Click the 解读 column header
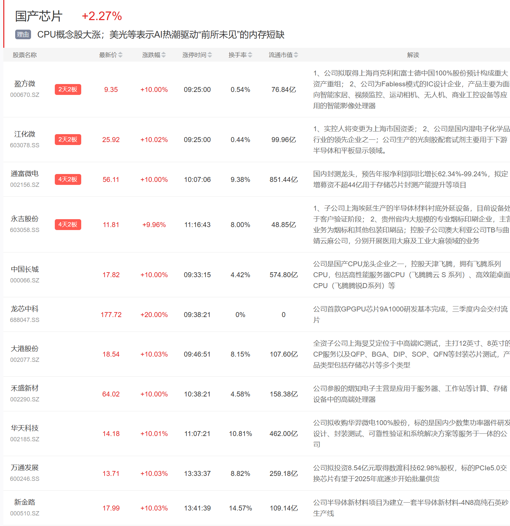The image size is (510, 526). (413, 55)
